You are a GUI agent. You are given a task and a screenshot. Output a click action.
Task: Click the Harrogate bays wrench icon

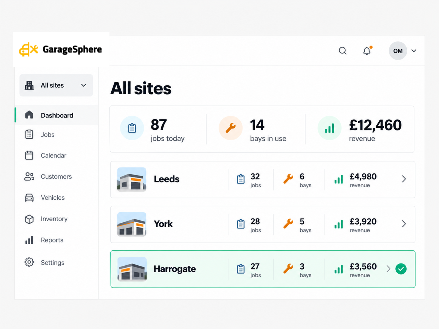pos(288,269)
